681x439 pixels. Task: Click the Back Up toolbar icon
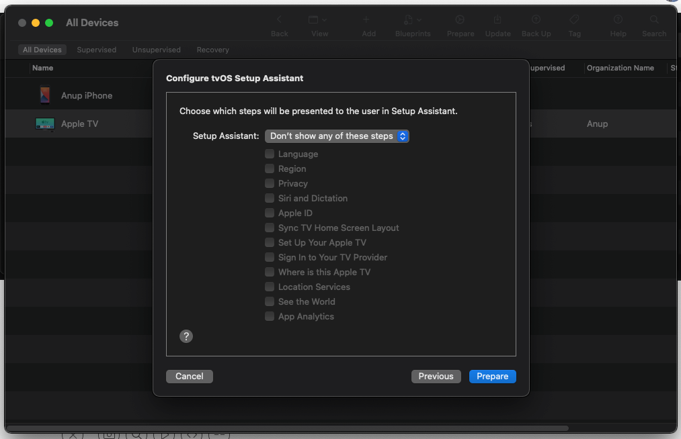(536, 20)
